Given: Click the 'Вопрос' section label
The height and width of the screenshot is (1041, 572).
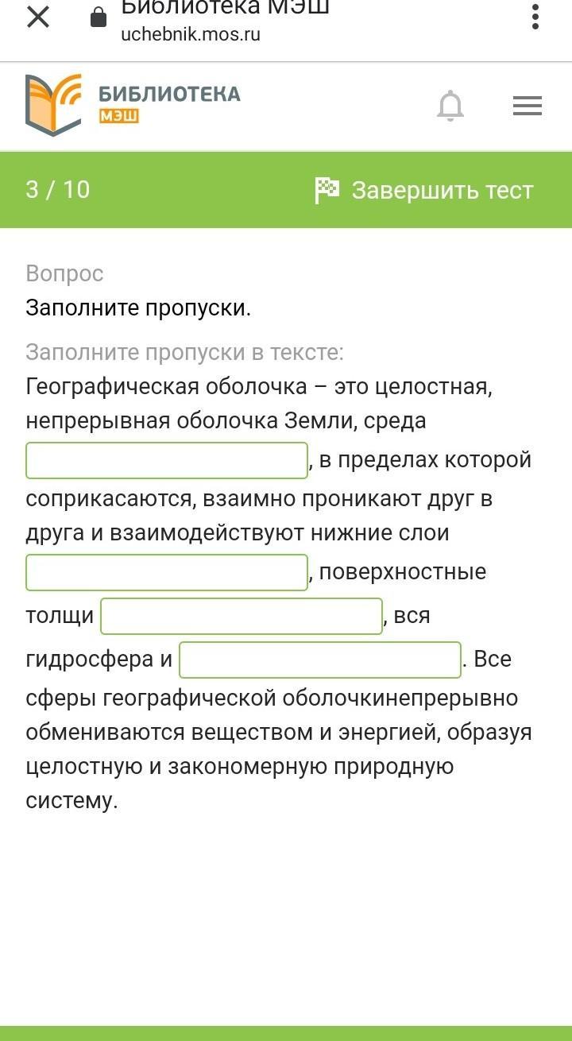Looking at the screenshot, I should pos(64,273).
